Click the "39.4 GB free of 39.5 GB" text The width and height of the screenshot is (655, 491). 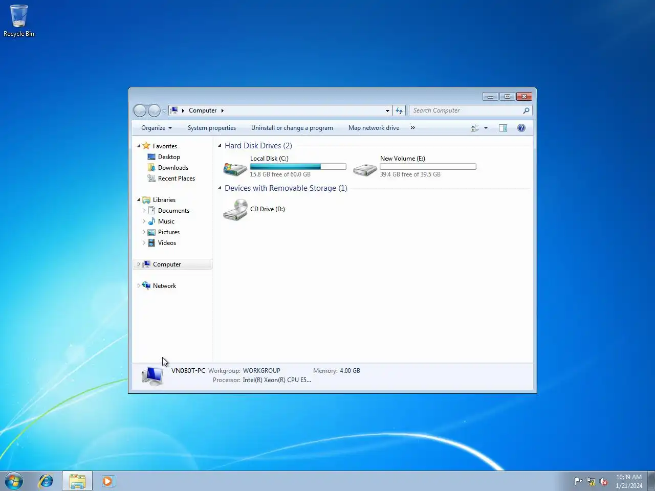coord(410,174)
